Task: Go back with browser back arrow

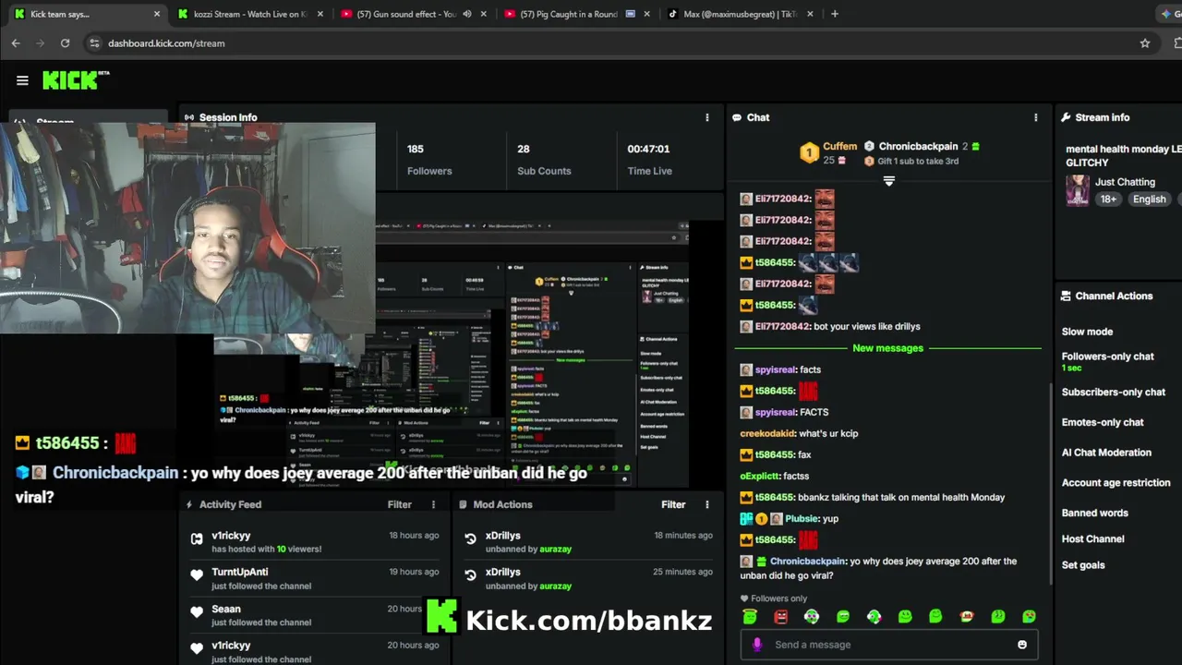Action: (16, 43)
